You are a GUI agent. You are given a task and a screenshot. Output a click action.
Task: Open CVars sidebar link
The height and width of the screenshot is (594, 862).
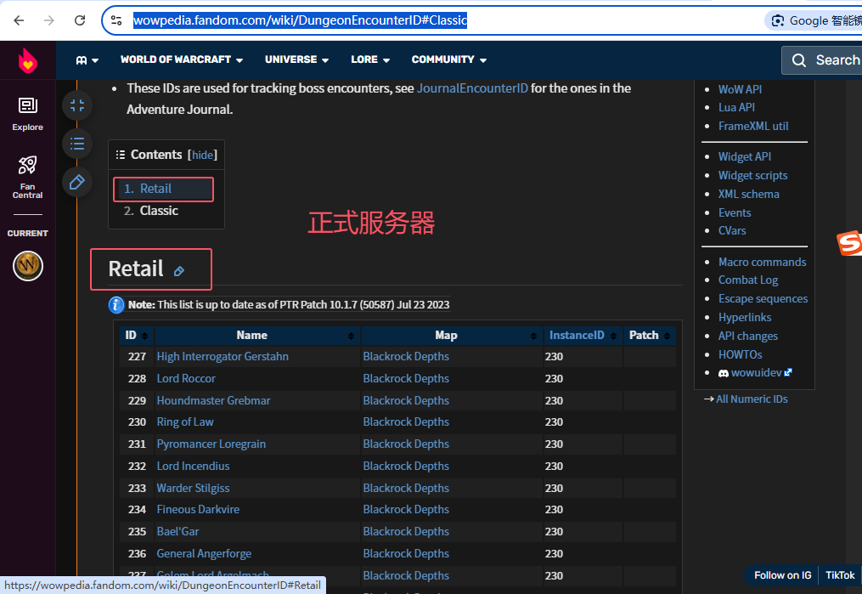pos(732,230)
